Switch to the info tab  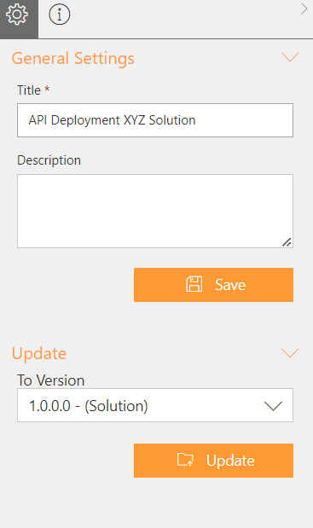tap(60, 15)
